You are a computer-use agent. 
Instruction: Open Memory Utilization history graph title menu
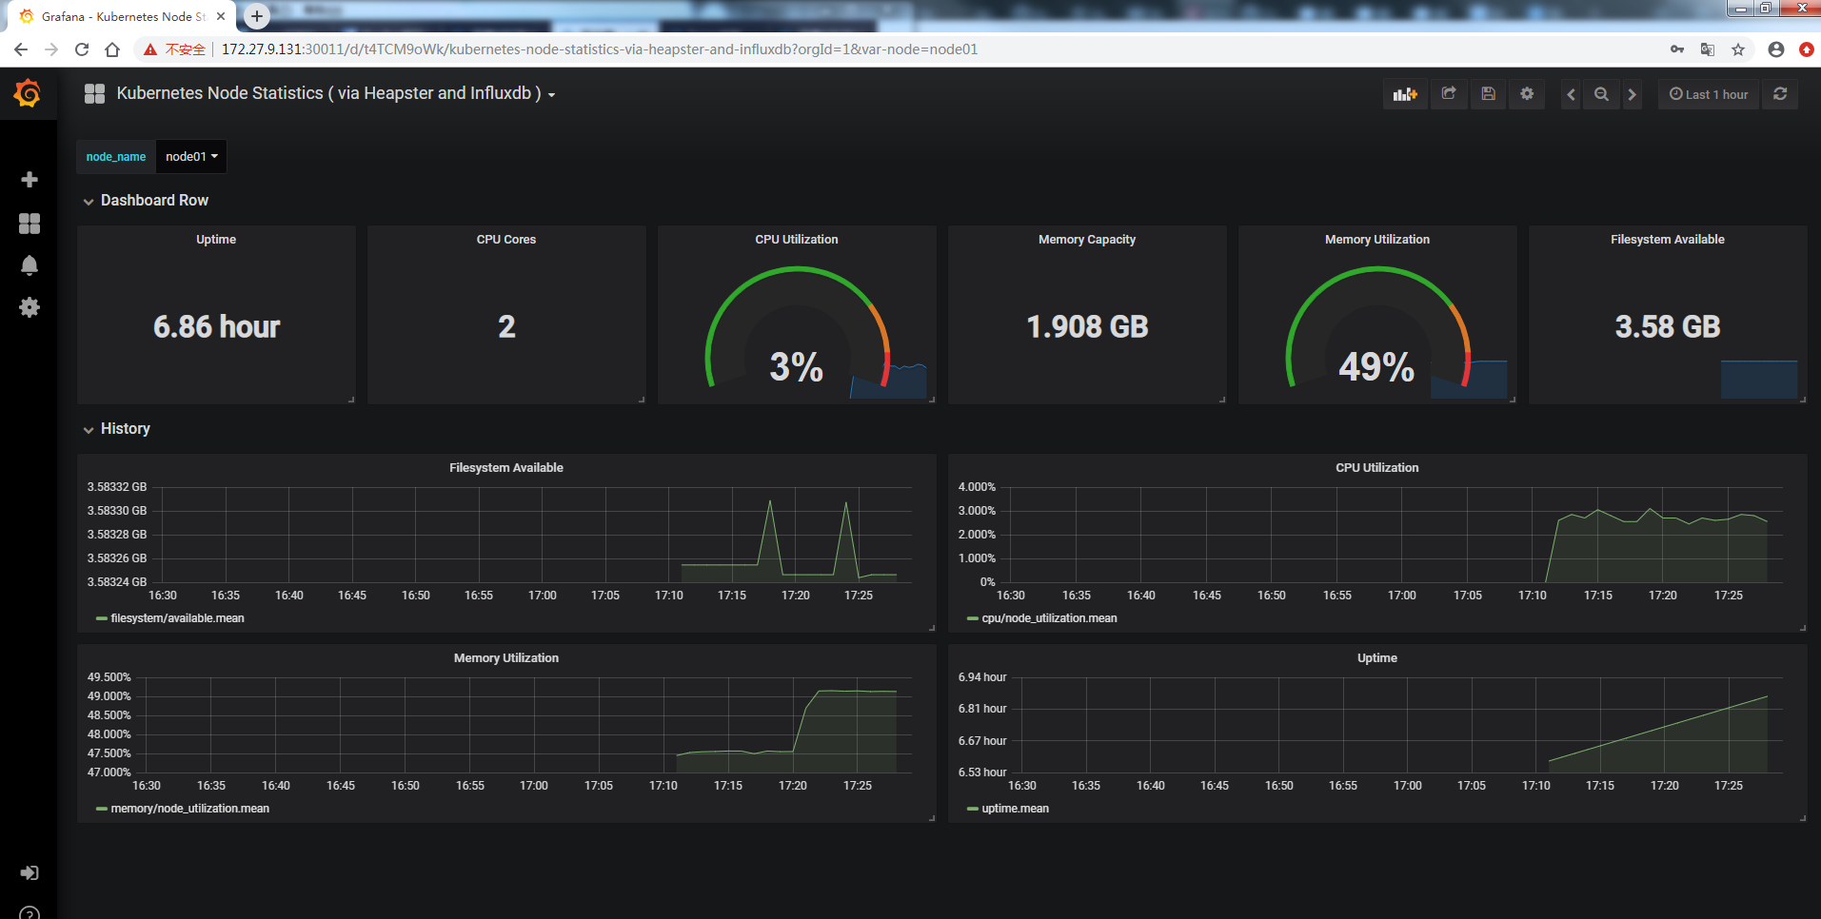tap(506, 658)
